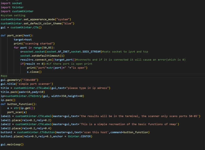Place cursor in set_appearance_mode("system") line

tap(36, 19)
